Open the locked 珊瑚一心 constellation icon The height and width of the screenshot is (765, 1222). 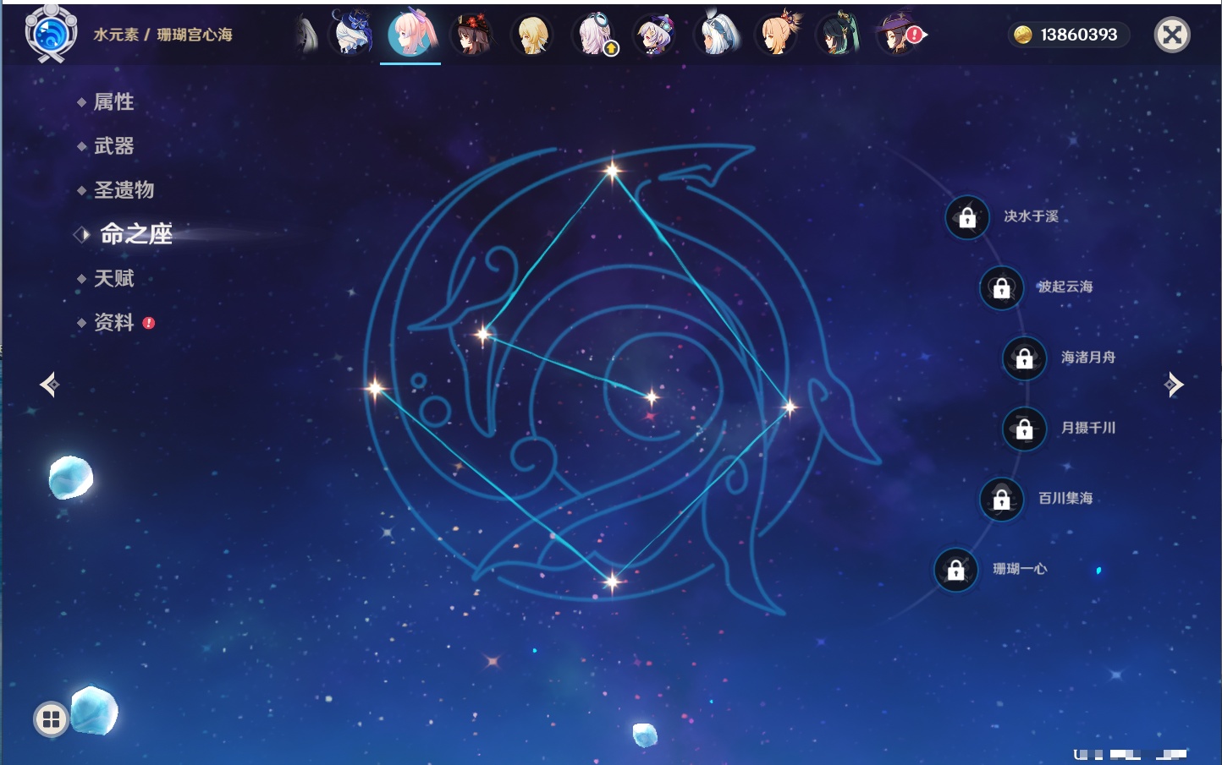[955, 570]
